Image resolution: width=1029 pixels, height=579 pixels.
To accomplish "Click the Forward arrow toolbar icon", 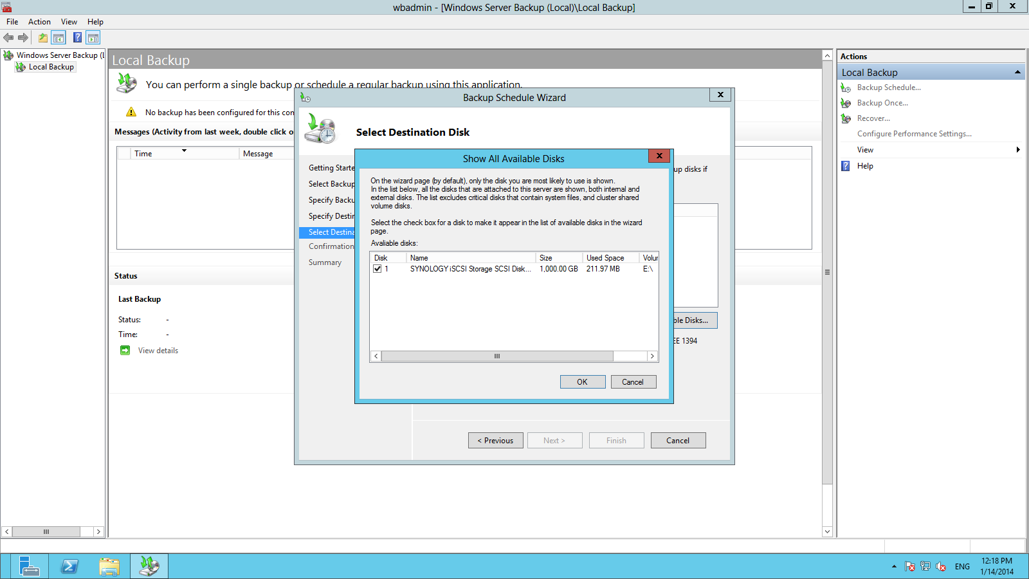I will coord(23,38).
